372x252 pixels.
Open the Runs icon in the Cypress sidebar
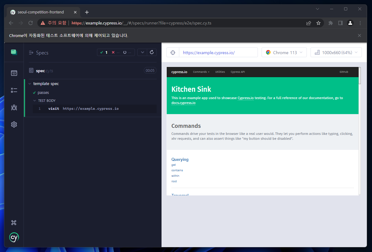coord(14,90)
